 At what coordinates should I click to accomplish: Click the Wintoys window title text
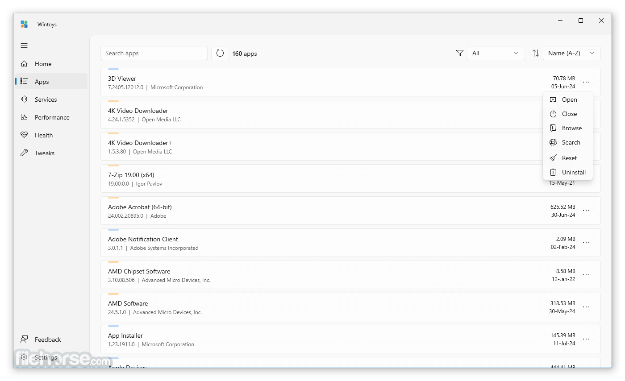tap(47, 25)
